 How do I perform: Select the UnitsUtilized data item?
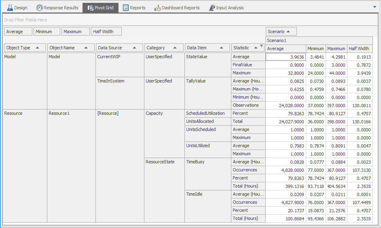pyautogui.click(x=208, y=150)
